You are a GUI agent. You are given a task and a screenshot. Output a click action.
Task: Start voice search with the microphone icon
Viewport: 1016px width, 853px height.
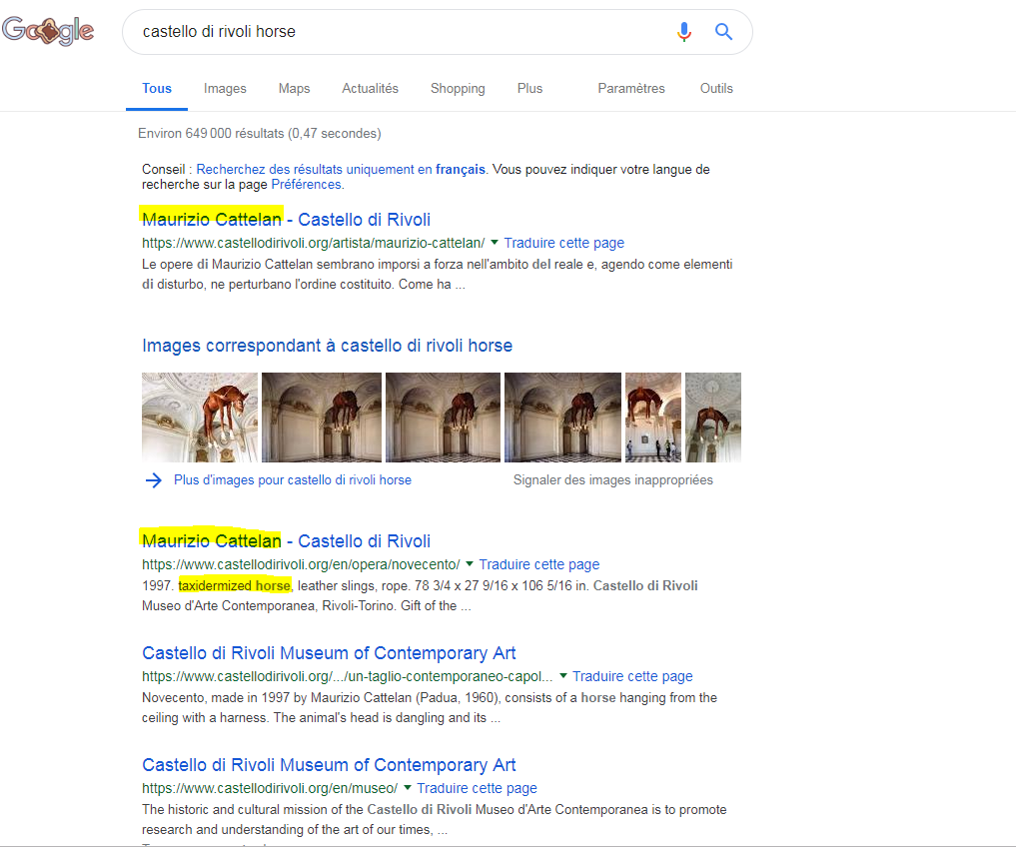click(684, 31)
